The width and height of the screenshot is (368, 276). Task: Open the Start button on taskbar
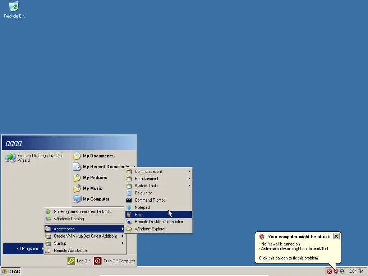(11, 272)
